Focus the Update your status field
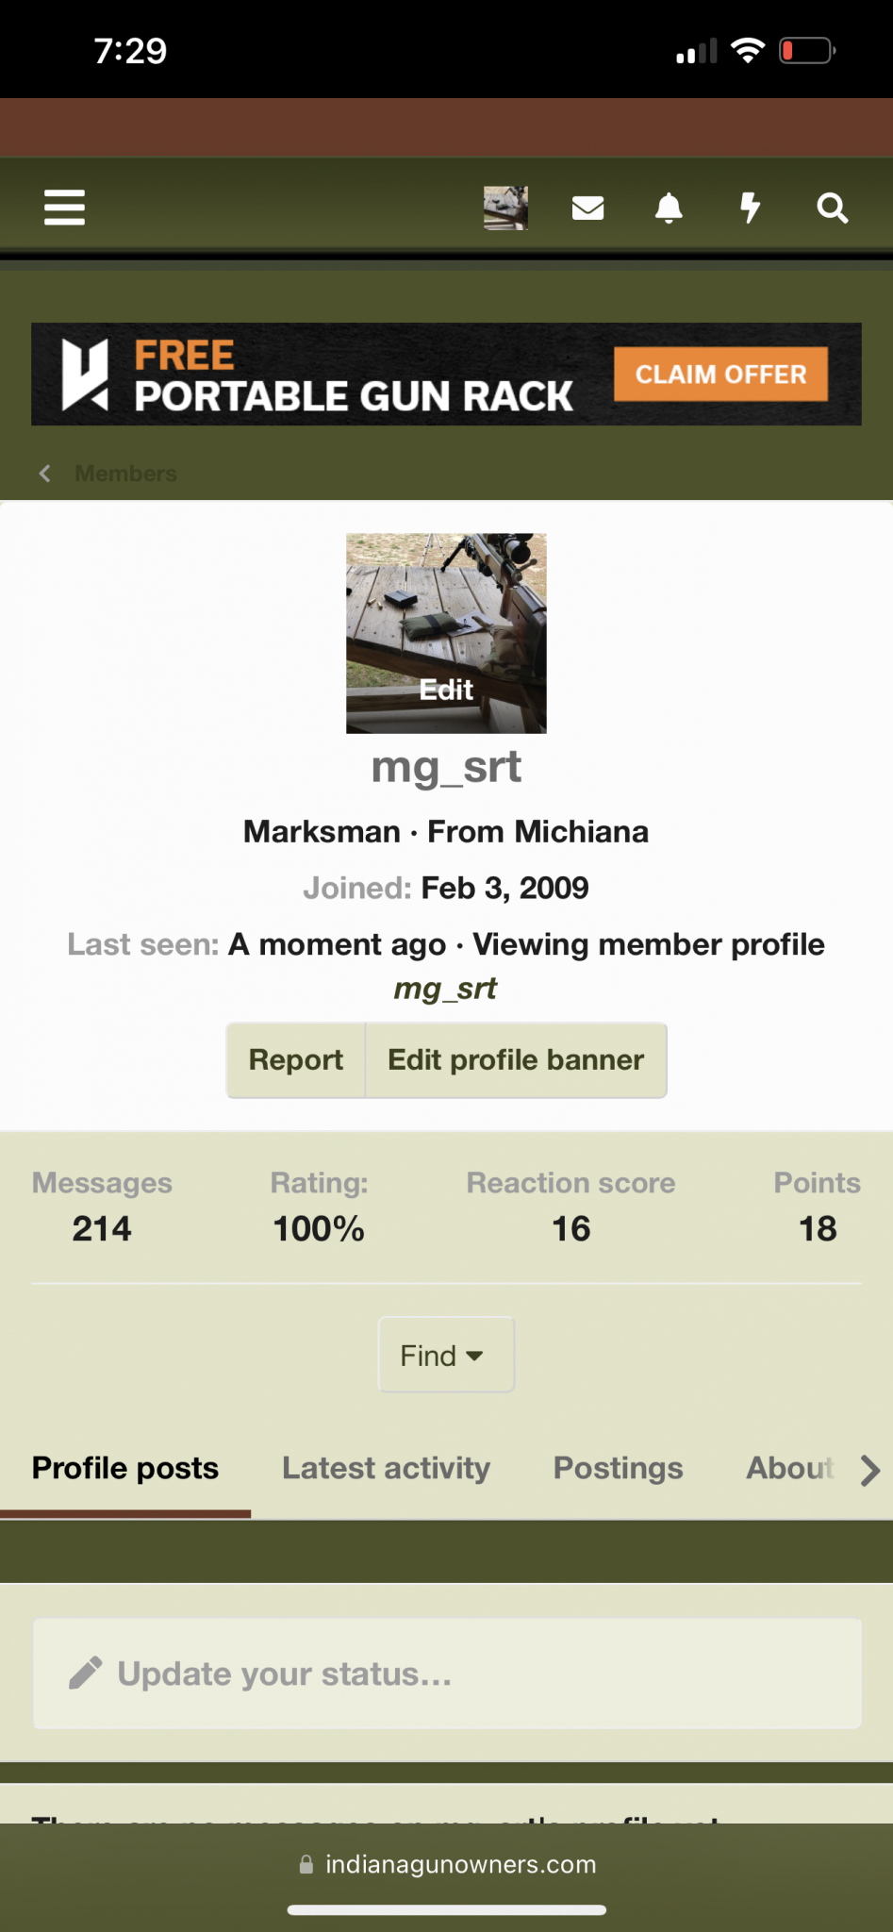Viewport: 893px width, 1932px height. (x=471, y=1674)
